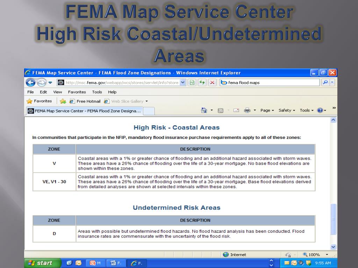Click the Read Mail envelope icon
This screenshot has width=358, height=268.
(x=236, y=110)
